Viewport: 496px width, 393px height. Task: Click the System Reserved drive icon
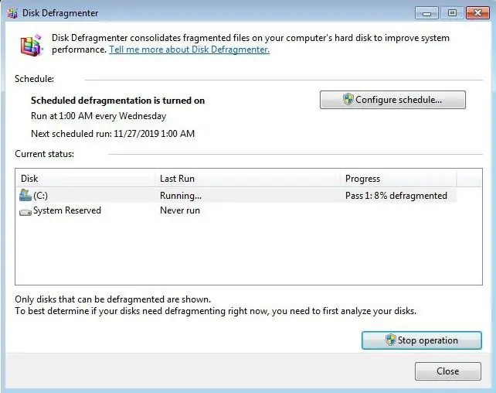tap(25, 211)
